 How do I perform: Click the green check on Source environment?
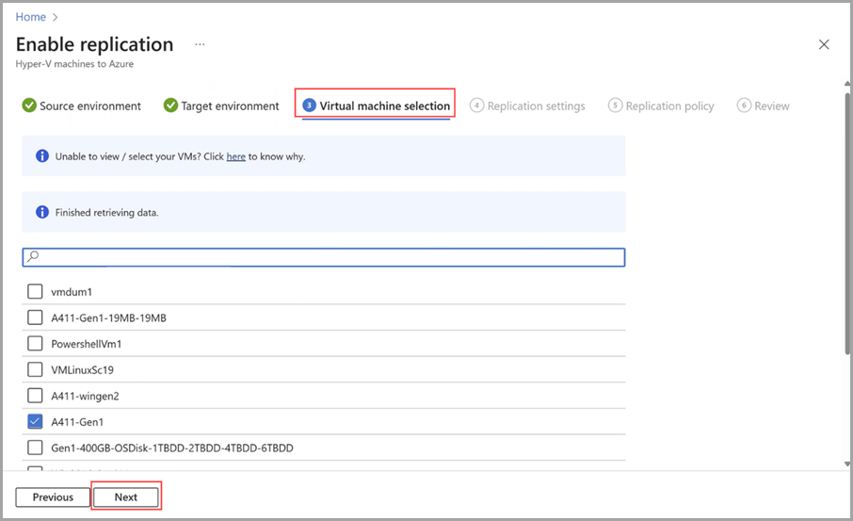(29, 106)
